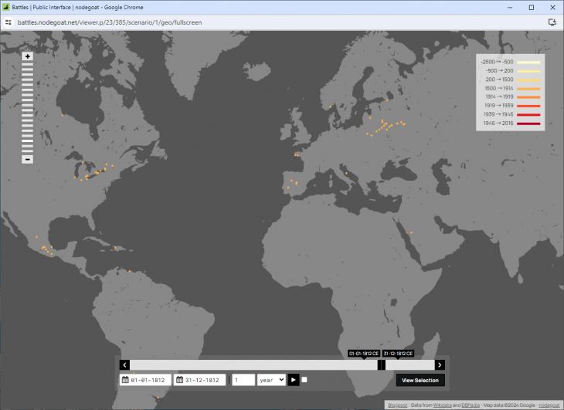564x410 pixels.
Task: Click the battle marker on Hispaniola in the Caribbean
Action: [x=115, y=248]
